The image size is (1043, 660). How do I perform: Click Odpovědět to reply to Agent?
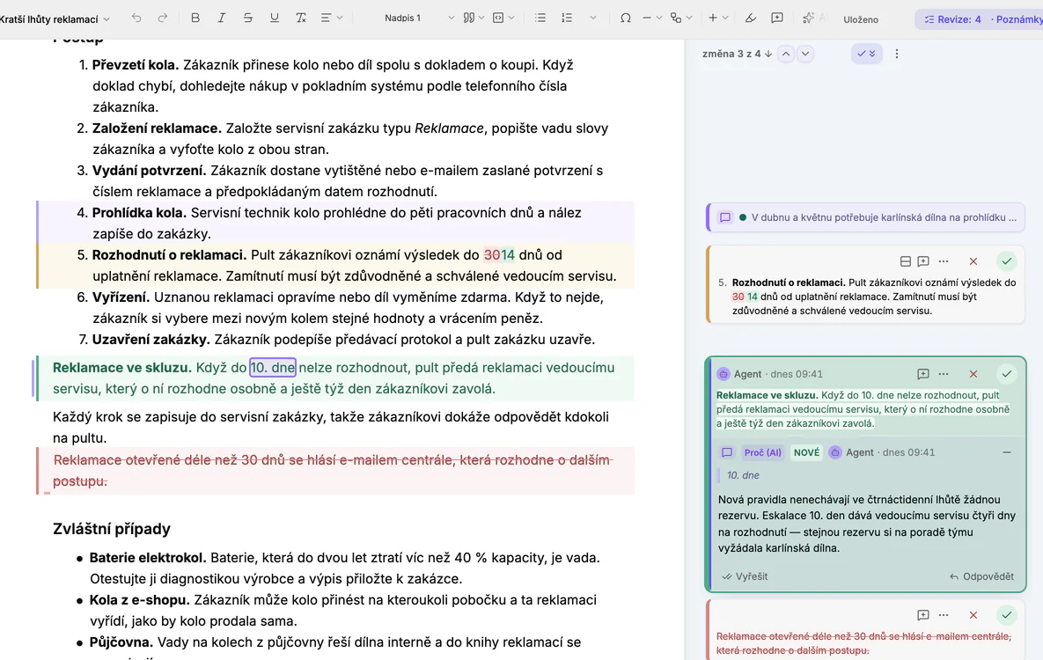[981, 576]
